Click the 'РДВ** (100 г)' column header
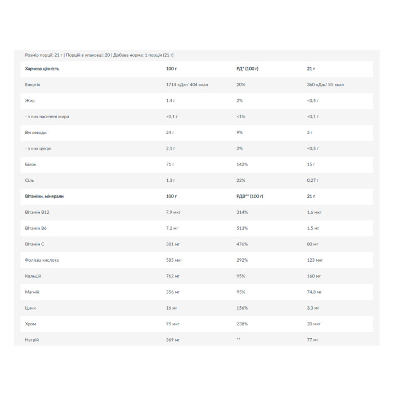Screen dimensions: 394x394 [x=250, y=196]
